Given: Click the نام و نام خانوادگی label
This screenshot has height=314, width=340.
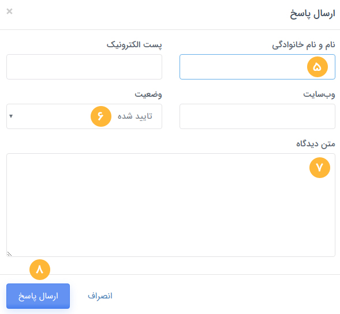Looking at the screenshot, I should pos(304,45).
